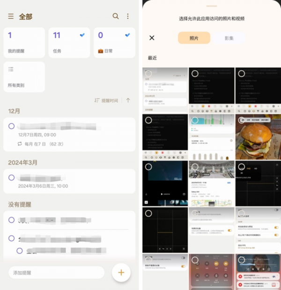Check the circle for 2024年3月6日 reminder
281x290 pixels.
coord(12,178)
